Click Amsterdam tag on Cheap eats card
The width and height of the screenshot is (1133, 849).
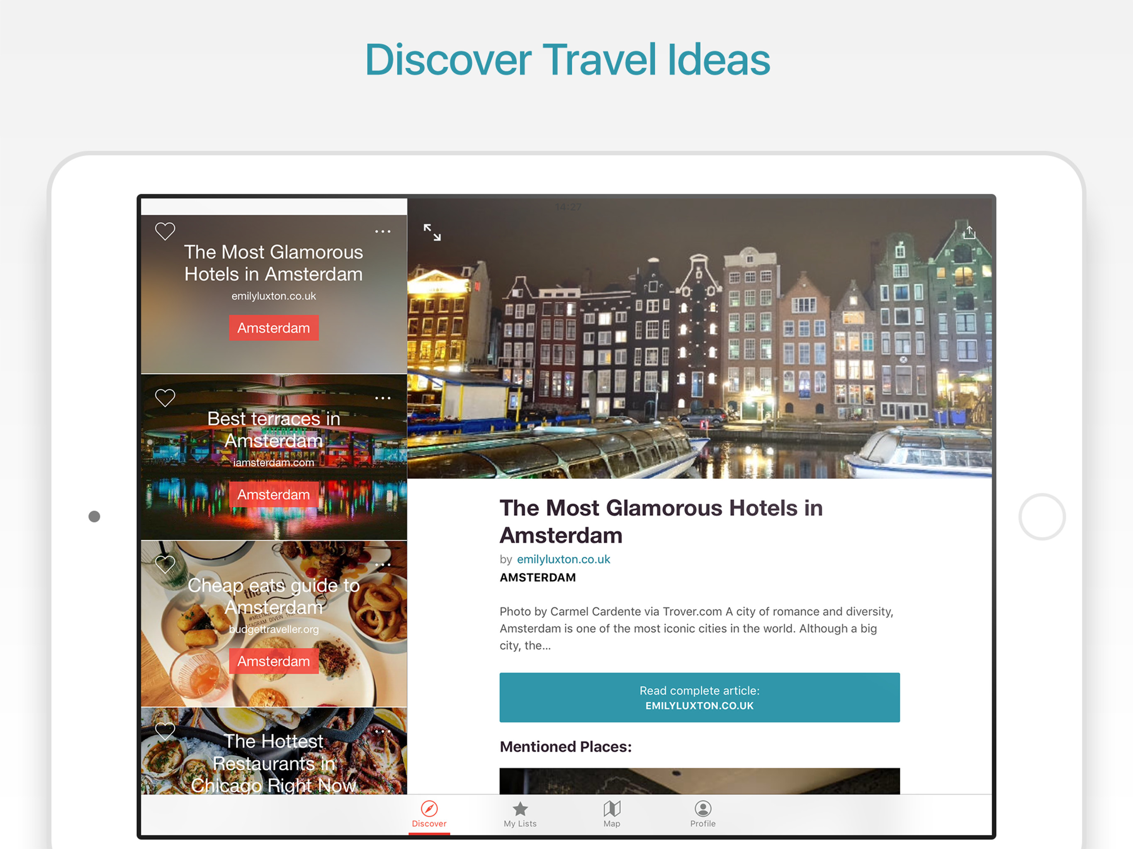[x=274, y=661]
